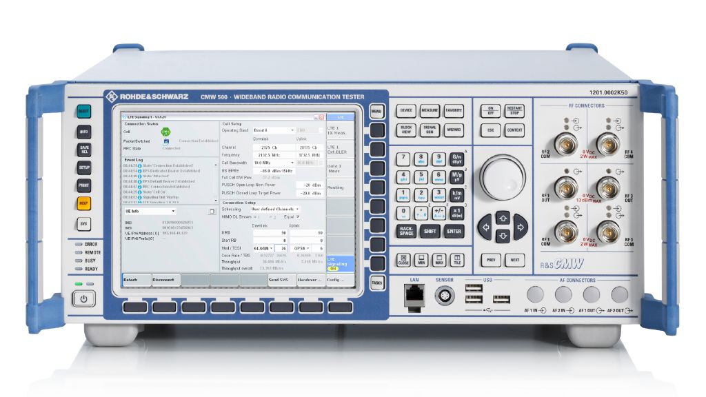
Task: Click the Handover... button
Action: [311, 280]
